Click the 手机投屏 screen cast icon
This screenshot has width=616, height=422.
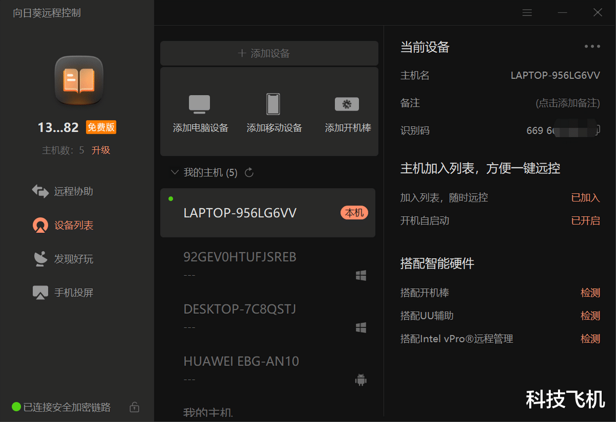40,293
